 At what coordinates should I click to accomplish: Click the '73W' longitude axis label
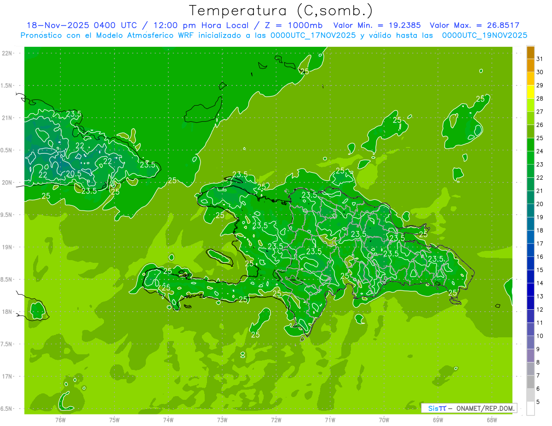pos(222,420)
